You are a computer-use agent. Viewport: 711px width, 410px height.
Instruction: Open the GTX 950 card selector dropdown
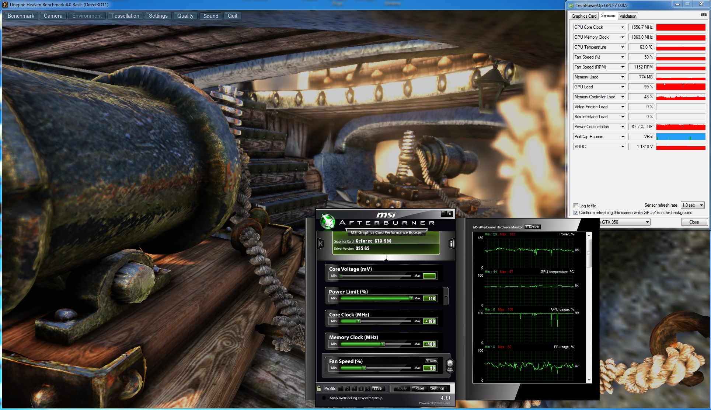click(x=624, y=222)
